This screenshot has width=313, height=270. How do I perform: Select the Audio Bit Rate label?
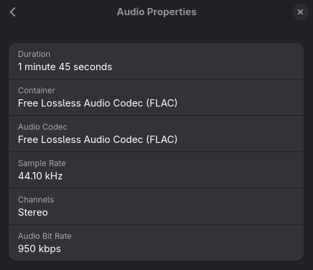point(44,236)
